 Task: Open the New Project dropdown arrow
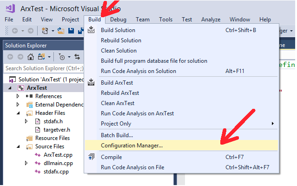point(53,31)
